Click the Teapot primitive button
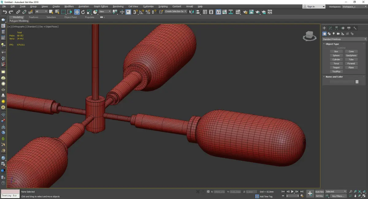Screen dimensions: 368x199 [x=336, y=67]
